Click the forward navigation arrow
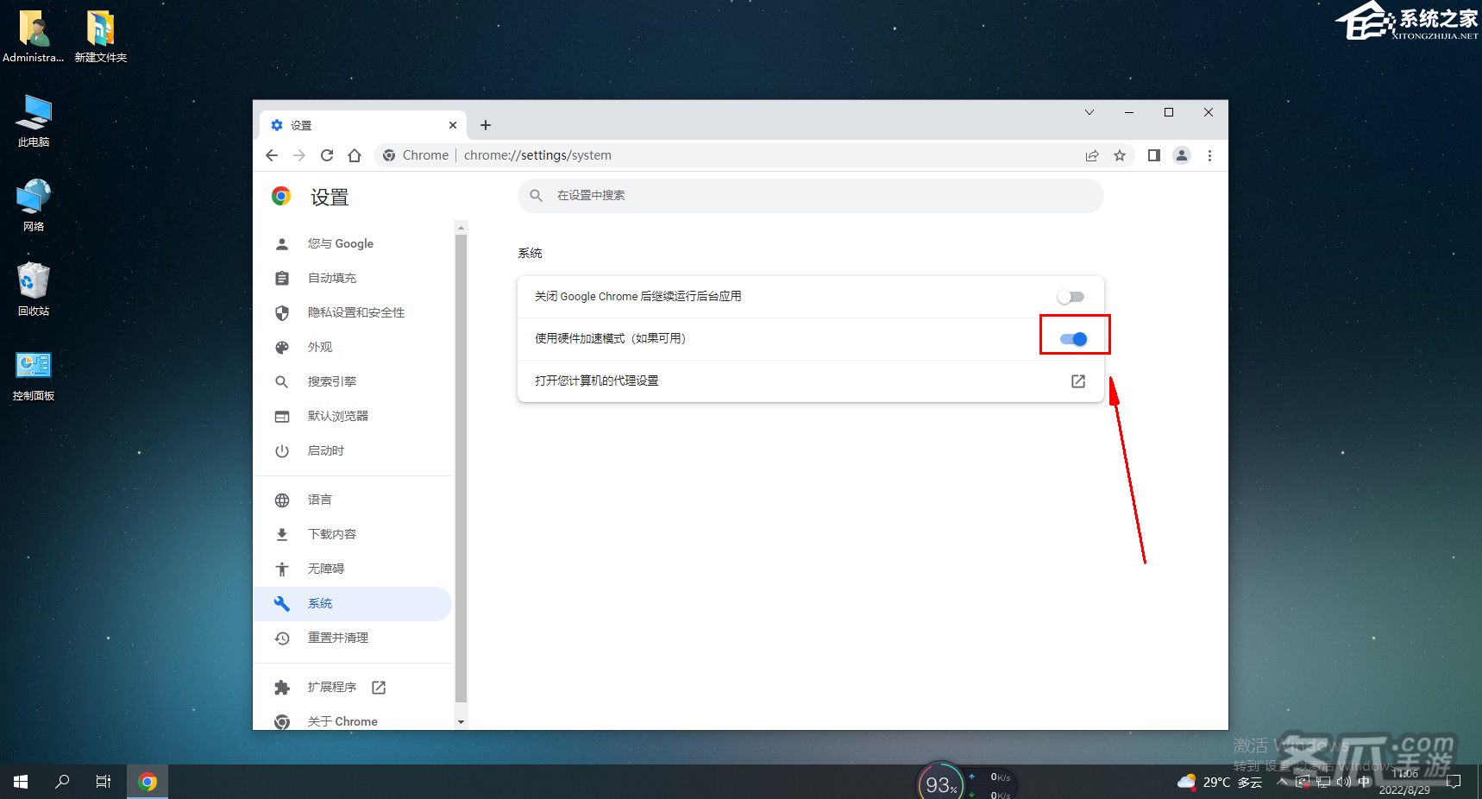 [299, 155]
